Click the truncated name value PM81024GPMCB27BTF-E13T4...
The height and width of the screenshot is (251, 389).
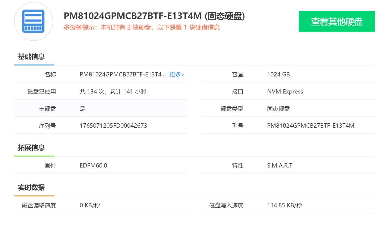[123, 75]
